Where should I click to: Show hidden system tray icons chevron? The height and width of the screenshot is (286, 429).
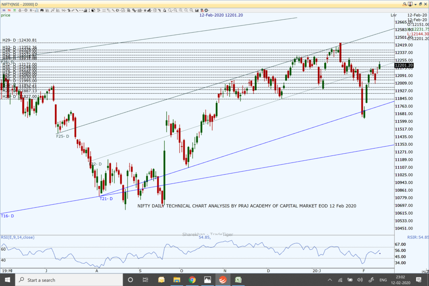click(330, 280)
